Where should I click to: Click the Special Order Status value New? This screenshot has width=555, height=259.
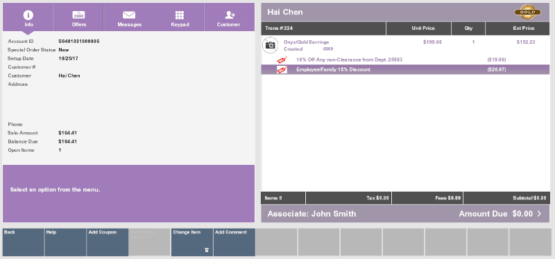pyautogui.click(x=64, y=50)
